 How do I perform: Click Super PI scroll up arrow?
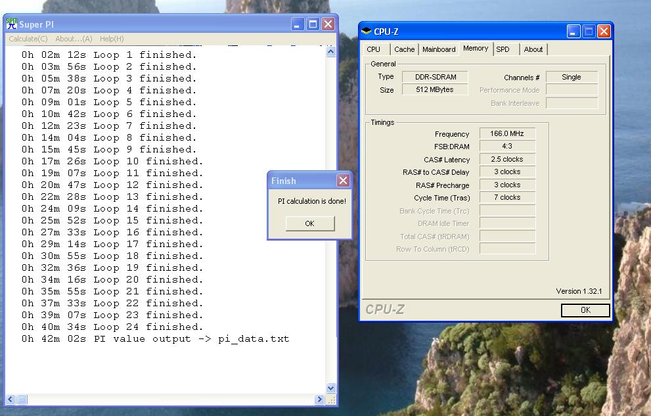click(x=331, y=51)
